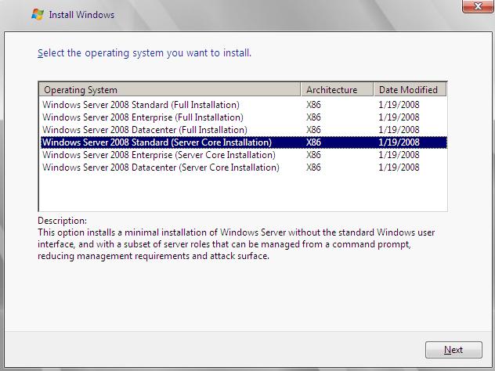Screen dimensions: 495x371
Task: Click the Date Modified column header
Action: click(409, 89)
